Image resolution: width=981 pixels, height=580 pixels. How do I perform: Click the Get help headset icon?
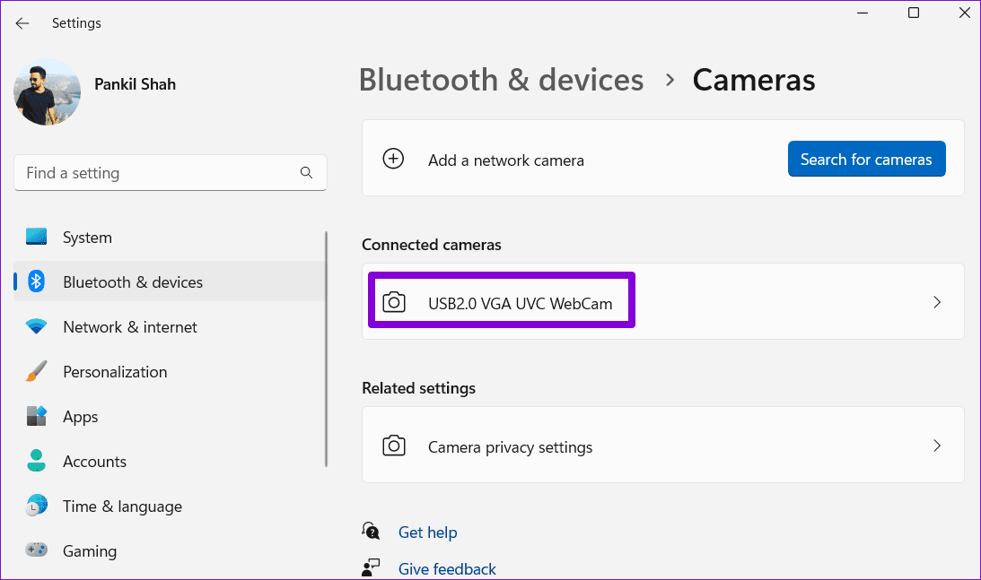(x=371, y=532)
